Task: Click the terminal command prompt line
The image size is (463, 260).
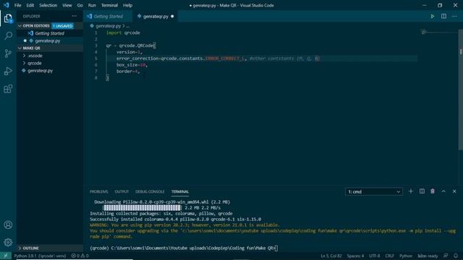Action: 184,248
